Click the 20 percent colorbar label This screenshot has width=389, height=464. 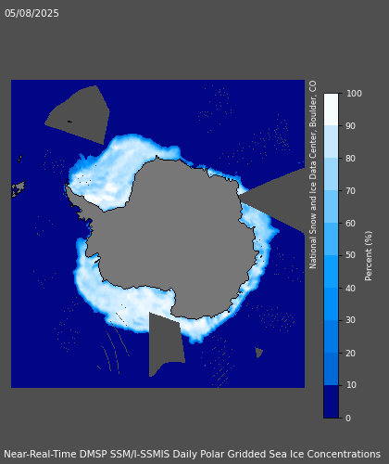(350, 353)
